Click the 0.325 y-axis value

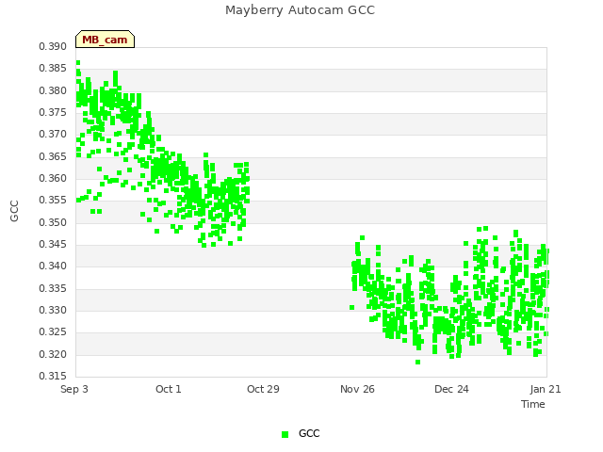[x=53, y=332]
